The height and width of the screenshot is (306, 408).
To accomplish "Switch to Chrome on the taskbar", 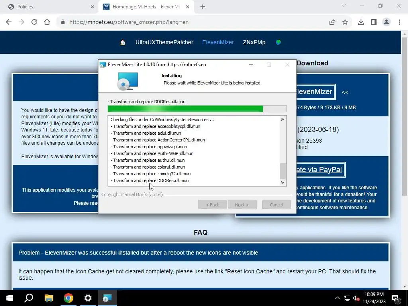I will click(x=69, y=298).
